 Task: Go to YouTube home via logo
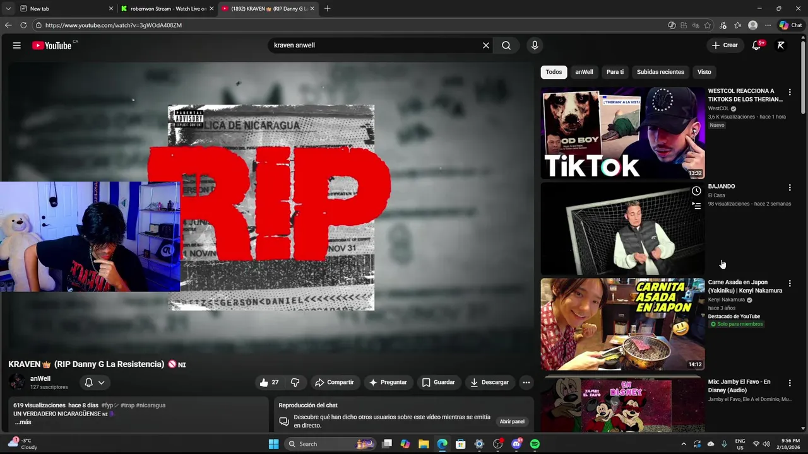(x=52, y=45)
